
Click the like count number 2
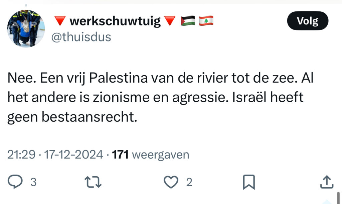point(189,182)
